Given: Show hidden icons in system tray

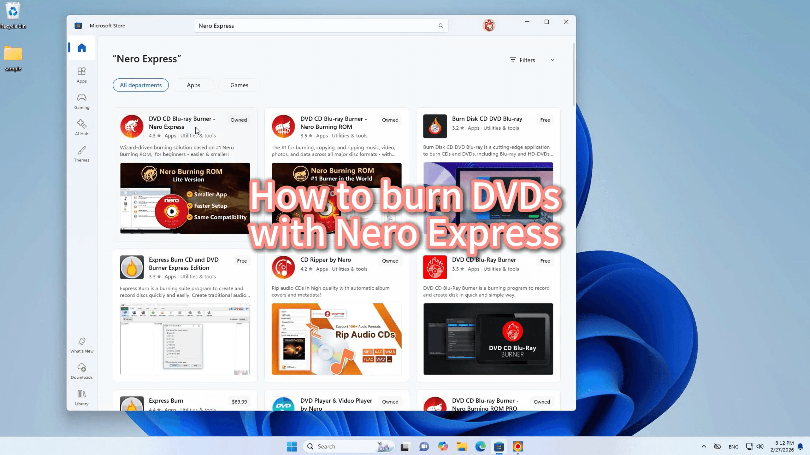Looking at the screenshot, I should 704,446.
